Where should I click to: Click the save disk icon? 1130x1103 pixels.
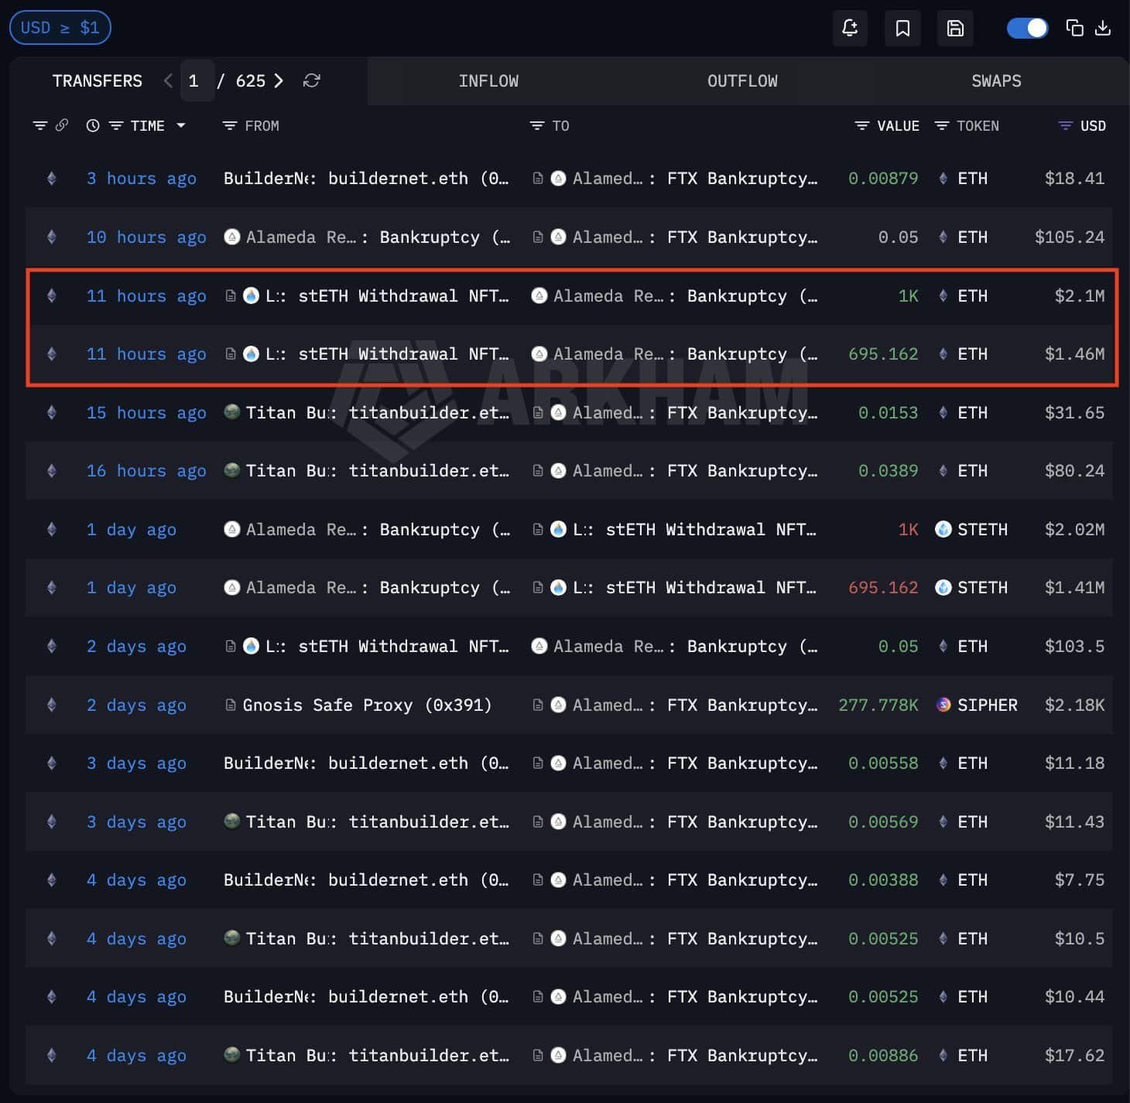[955, 29]
